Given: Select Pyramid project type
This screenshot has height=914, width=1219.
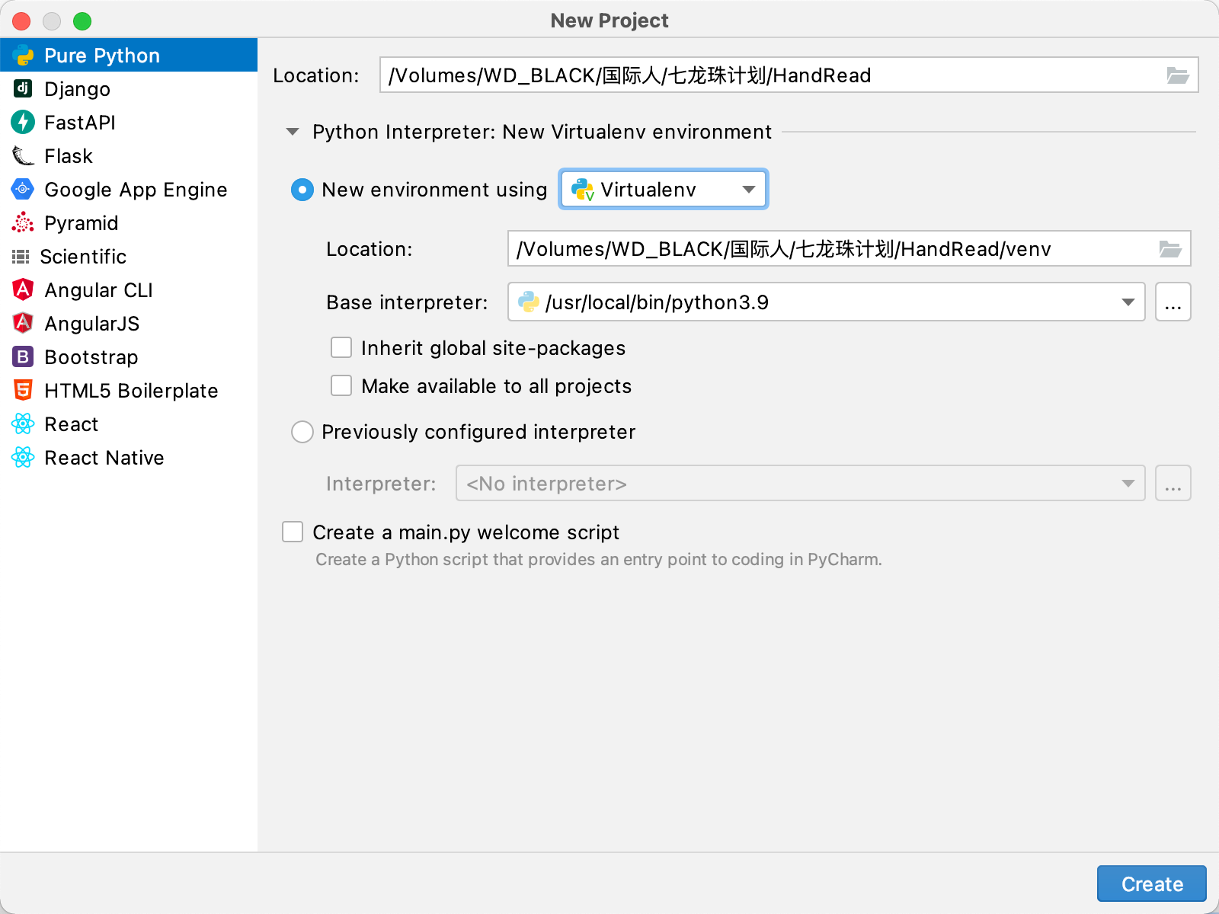Looking at the screenshot, I should (x=129, y=222).
